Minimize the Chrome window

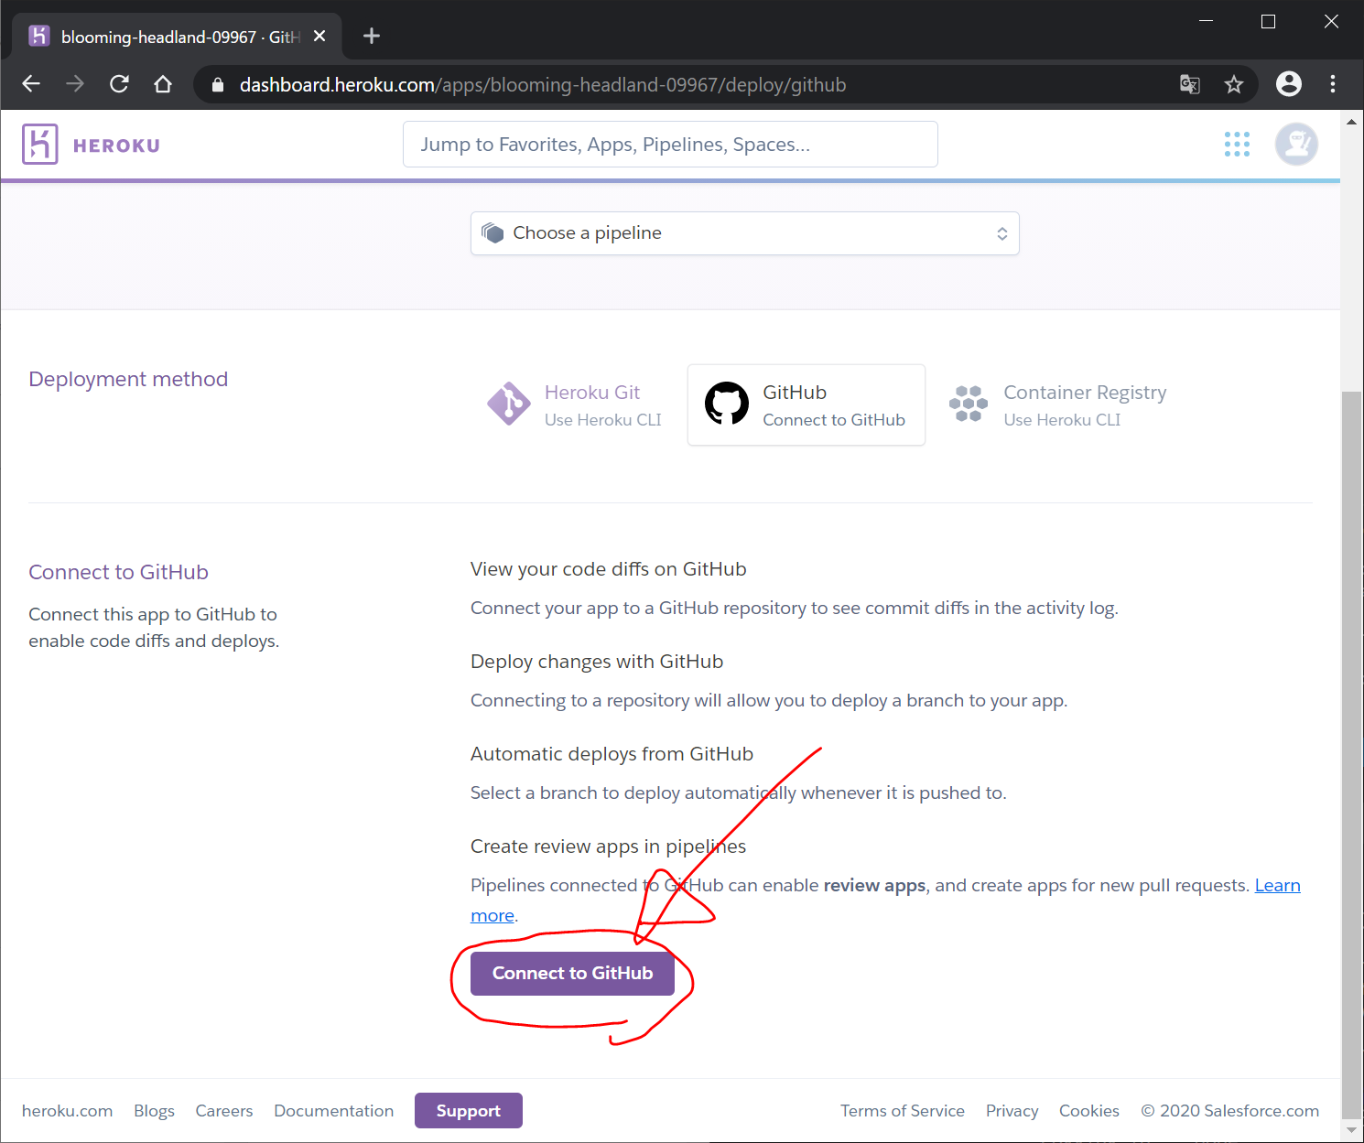click(1206, 21)
